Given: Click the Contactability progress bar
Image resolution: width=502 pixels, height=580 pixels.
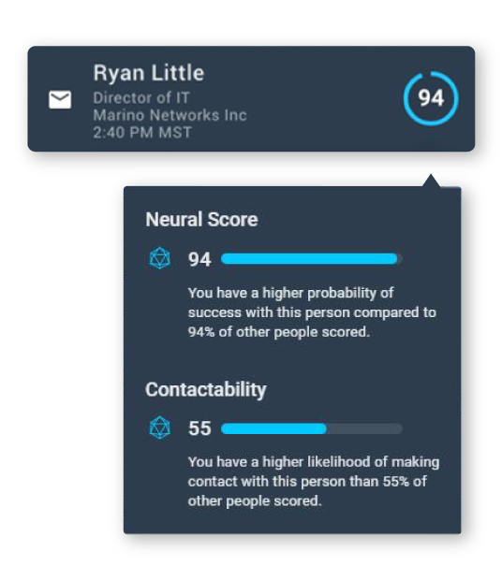Looking at the screenshot, I should tap(312, 428).
